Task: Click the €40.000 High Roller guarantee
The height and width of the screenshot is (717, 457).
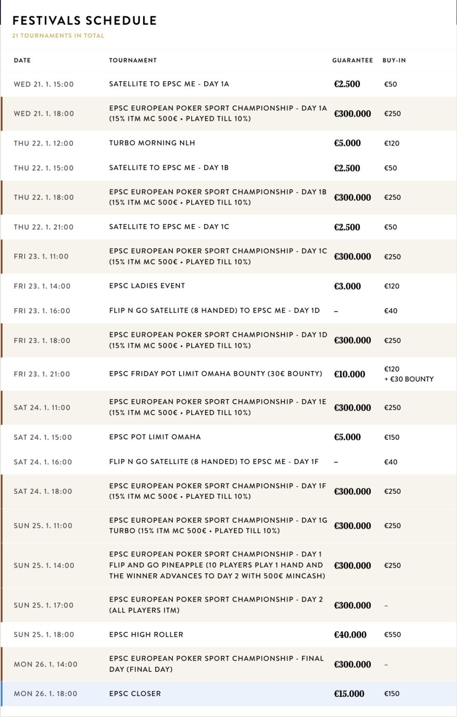Action: [x=350, y=634]
